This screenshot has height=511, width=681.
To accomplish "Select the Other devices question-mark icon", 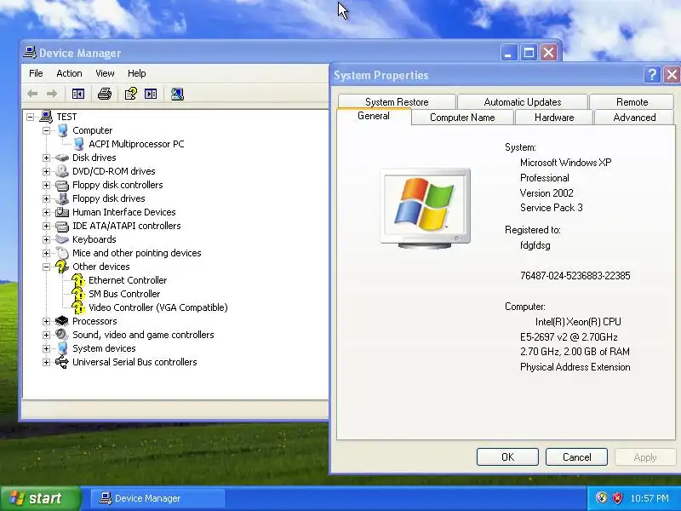I will tap(62, 267).
